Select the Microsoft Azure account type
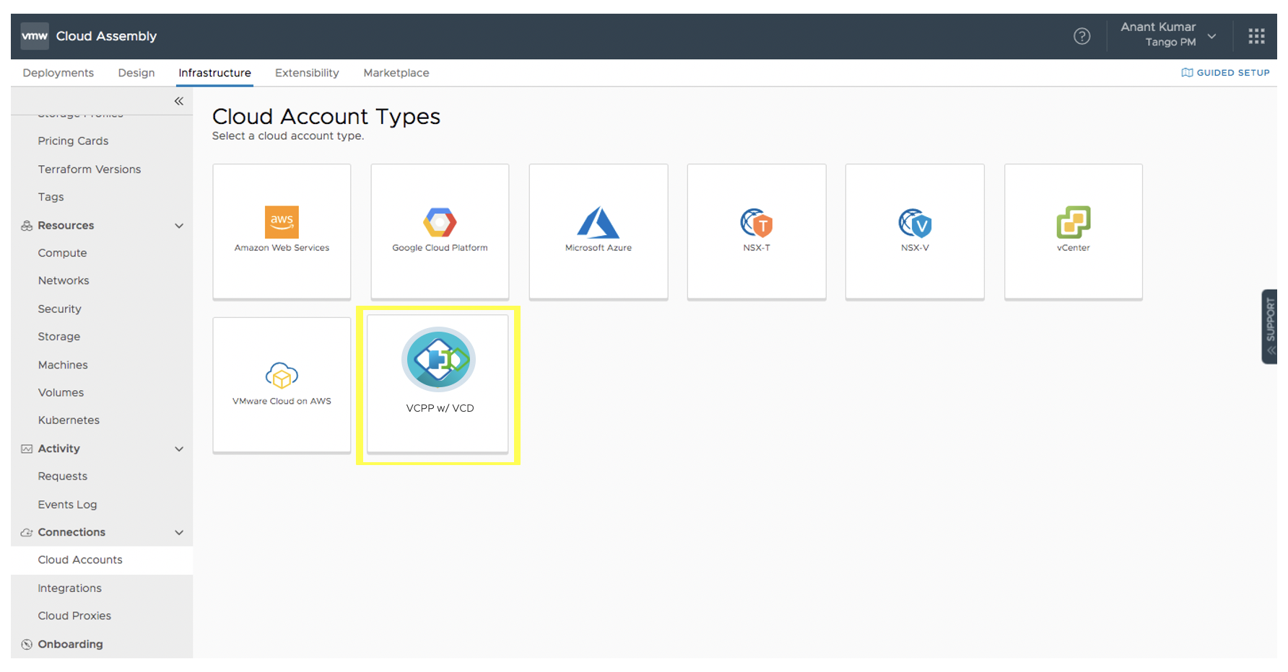This screenshot has height=672, width=1288. tap(598, 223)
